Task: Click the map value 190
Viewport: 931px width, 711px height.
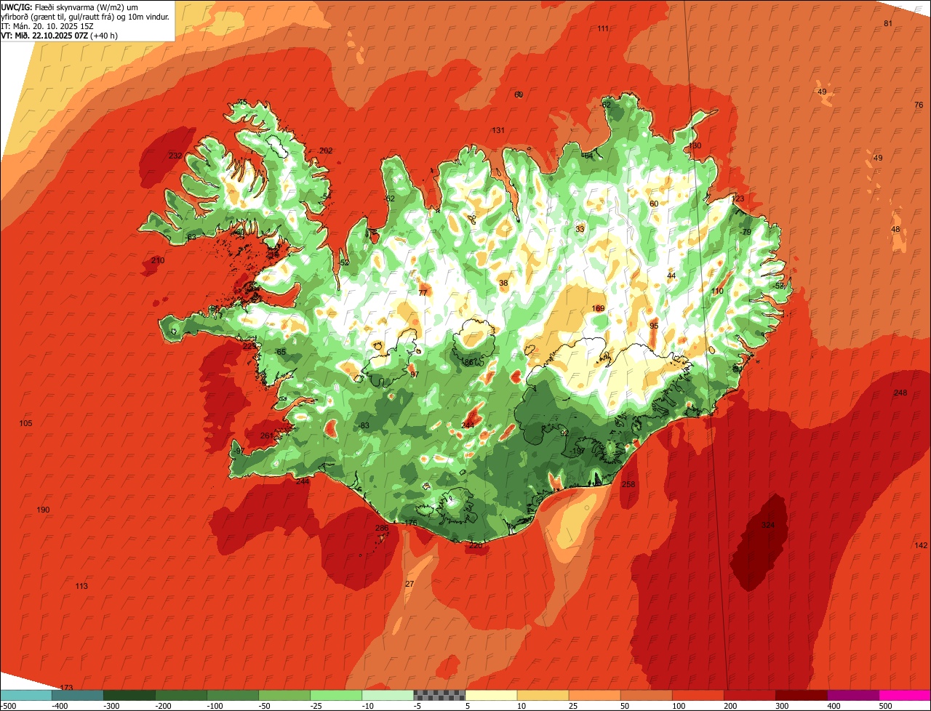Action: click(44, 510)
